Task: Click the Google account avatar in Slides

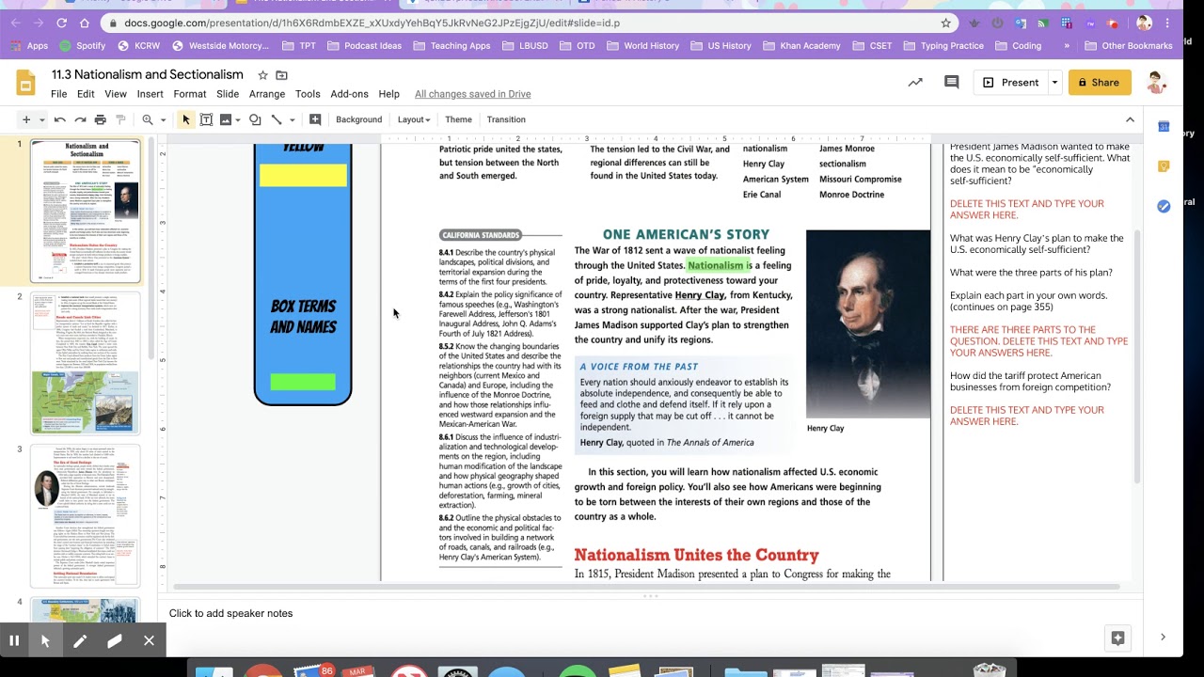Action: pos(1156,83)
